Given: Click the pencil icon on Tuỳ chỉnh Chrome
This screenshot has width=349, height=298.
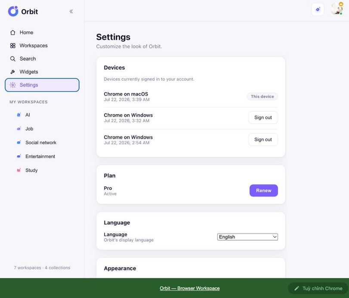Looking at the screenshot, I should point(296,289).
